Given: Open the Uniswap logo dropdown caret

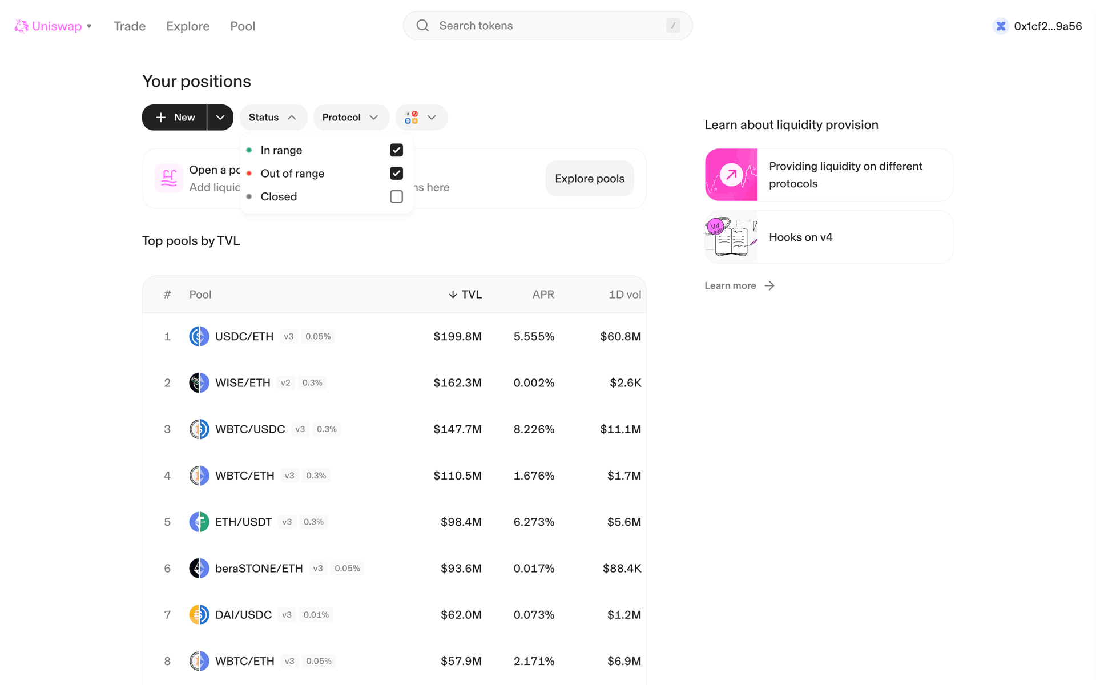Looking at the screenshot, I should [89, 26].
